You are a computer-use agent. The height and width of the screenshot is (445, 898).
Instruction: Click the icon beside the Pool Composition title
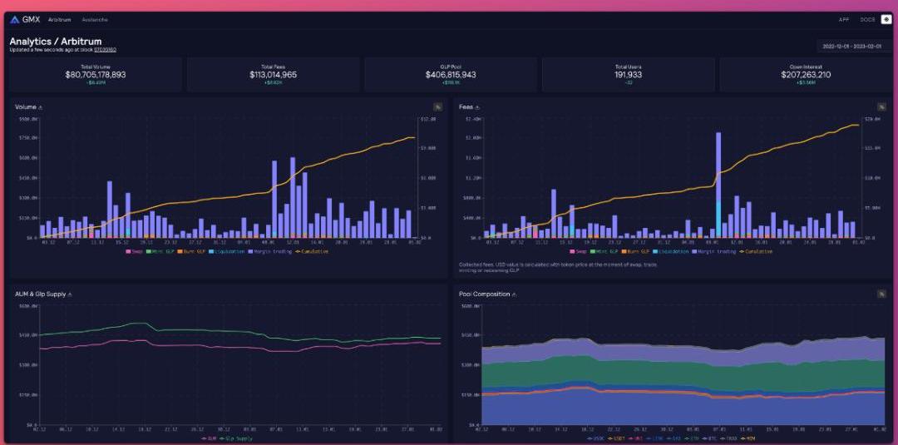516,294
